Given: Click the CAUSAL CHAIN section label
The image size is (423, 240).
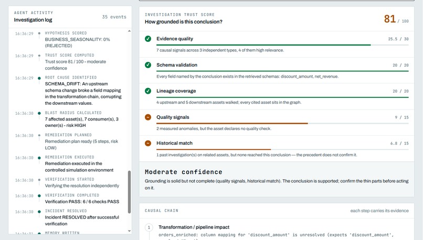Looking at the screenshot, I should pos(161,211).
